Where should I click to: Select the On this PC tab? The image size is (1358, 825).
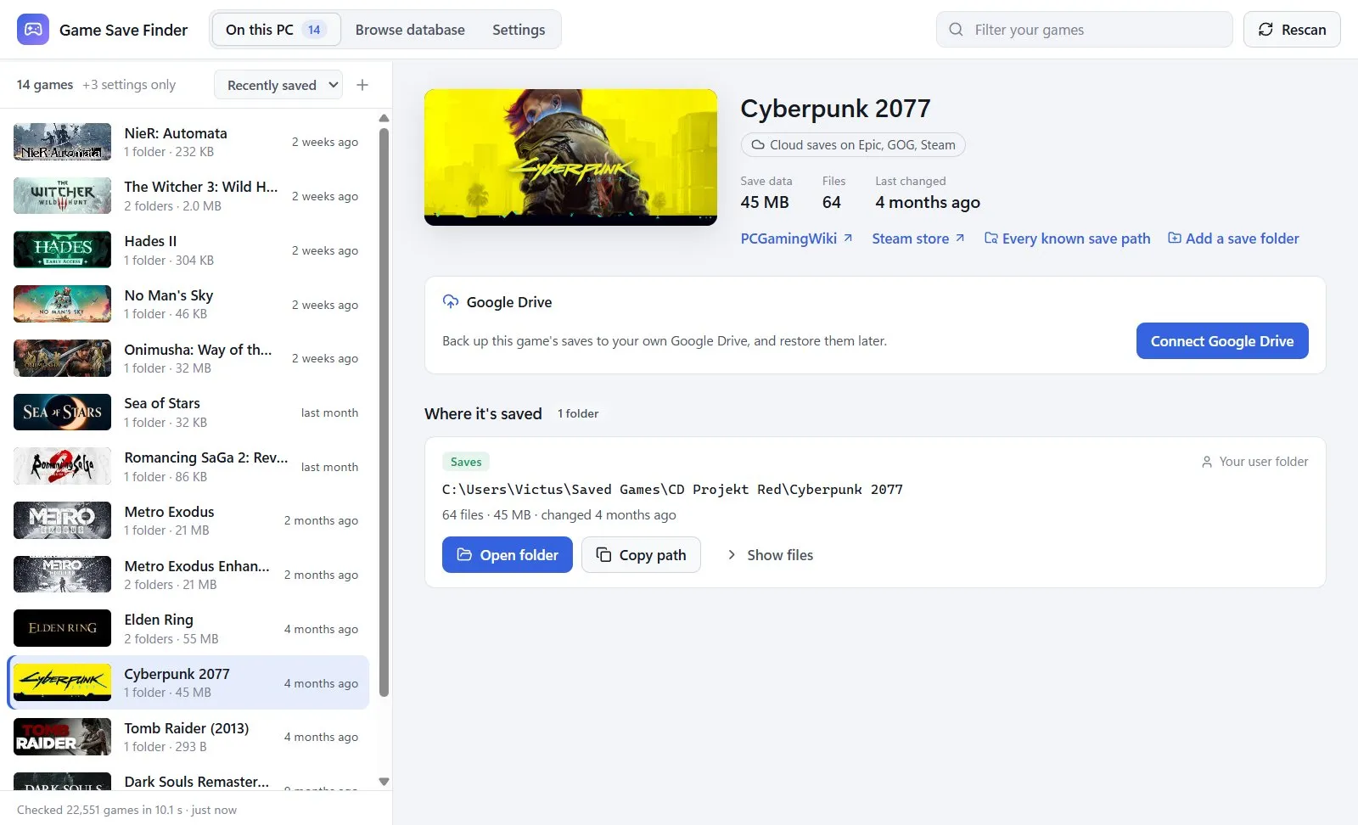[x=276, y=30]
